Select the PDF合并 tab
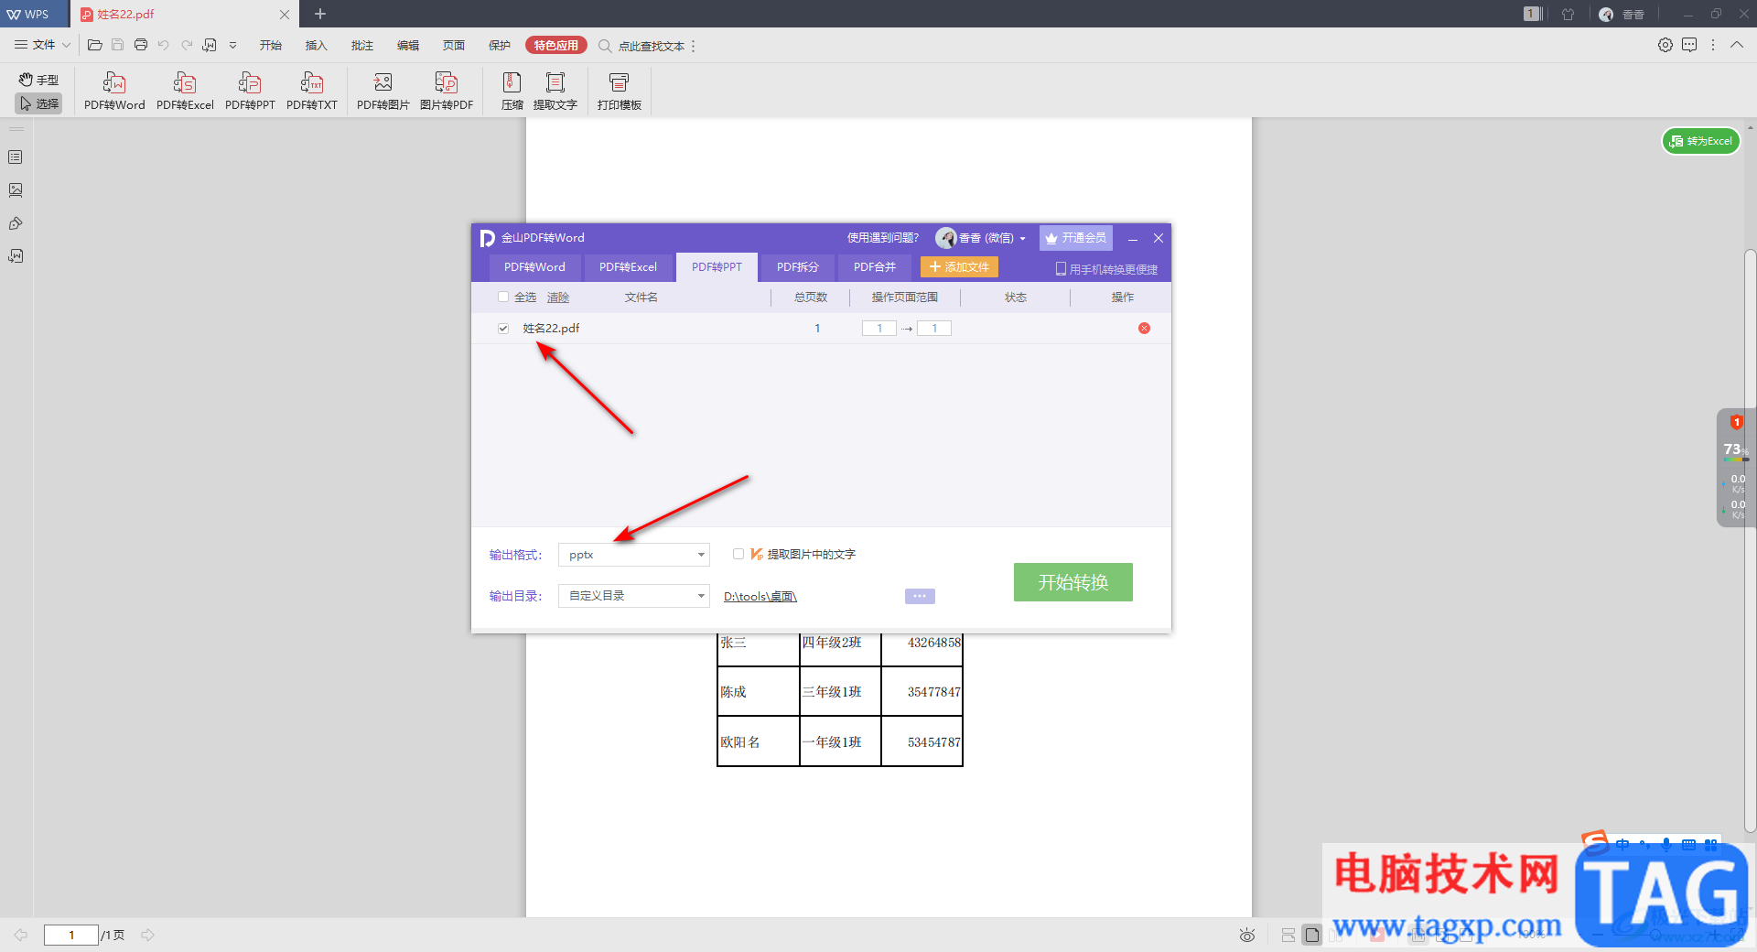Image resolution: width=1757 pixels, height=952 pixels. (x=875, y=267)
